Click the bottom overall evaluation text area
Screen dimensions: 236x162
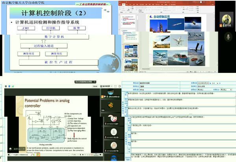click(x=183, y=157)
